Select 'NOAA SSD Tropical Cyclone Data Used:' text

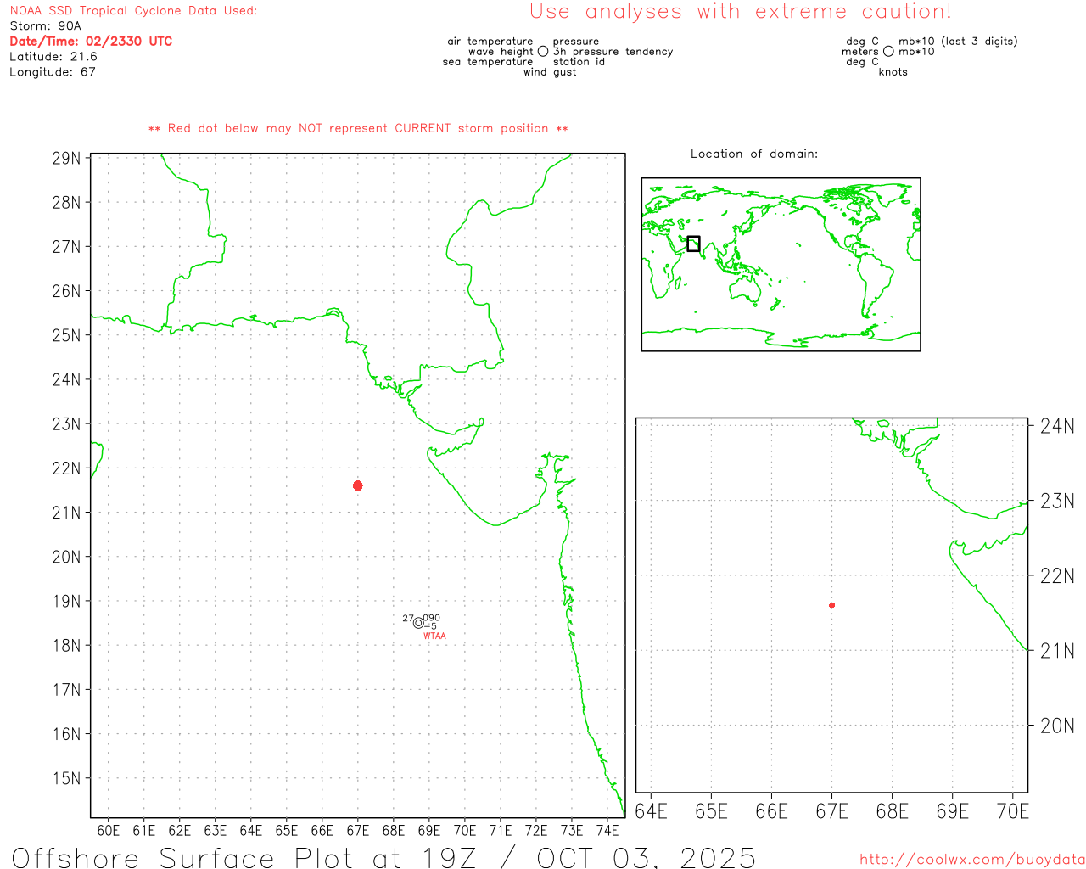[133, 11]
